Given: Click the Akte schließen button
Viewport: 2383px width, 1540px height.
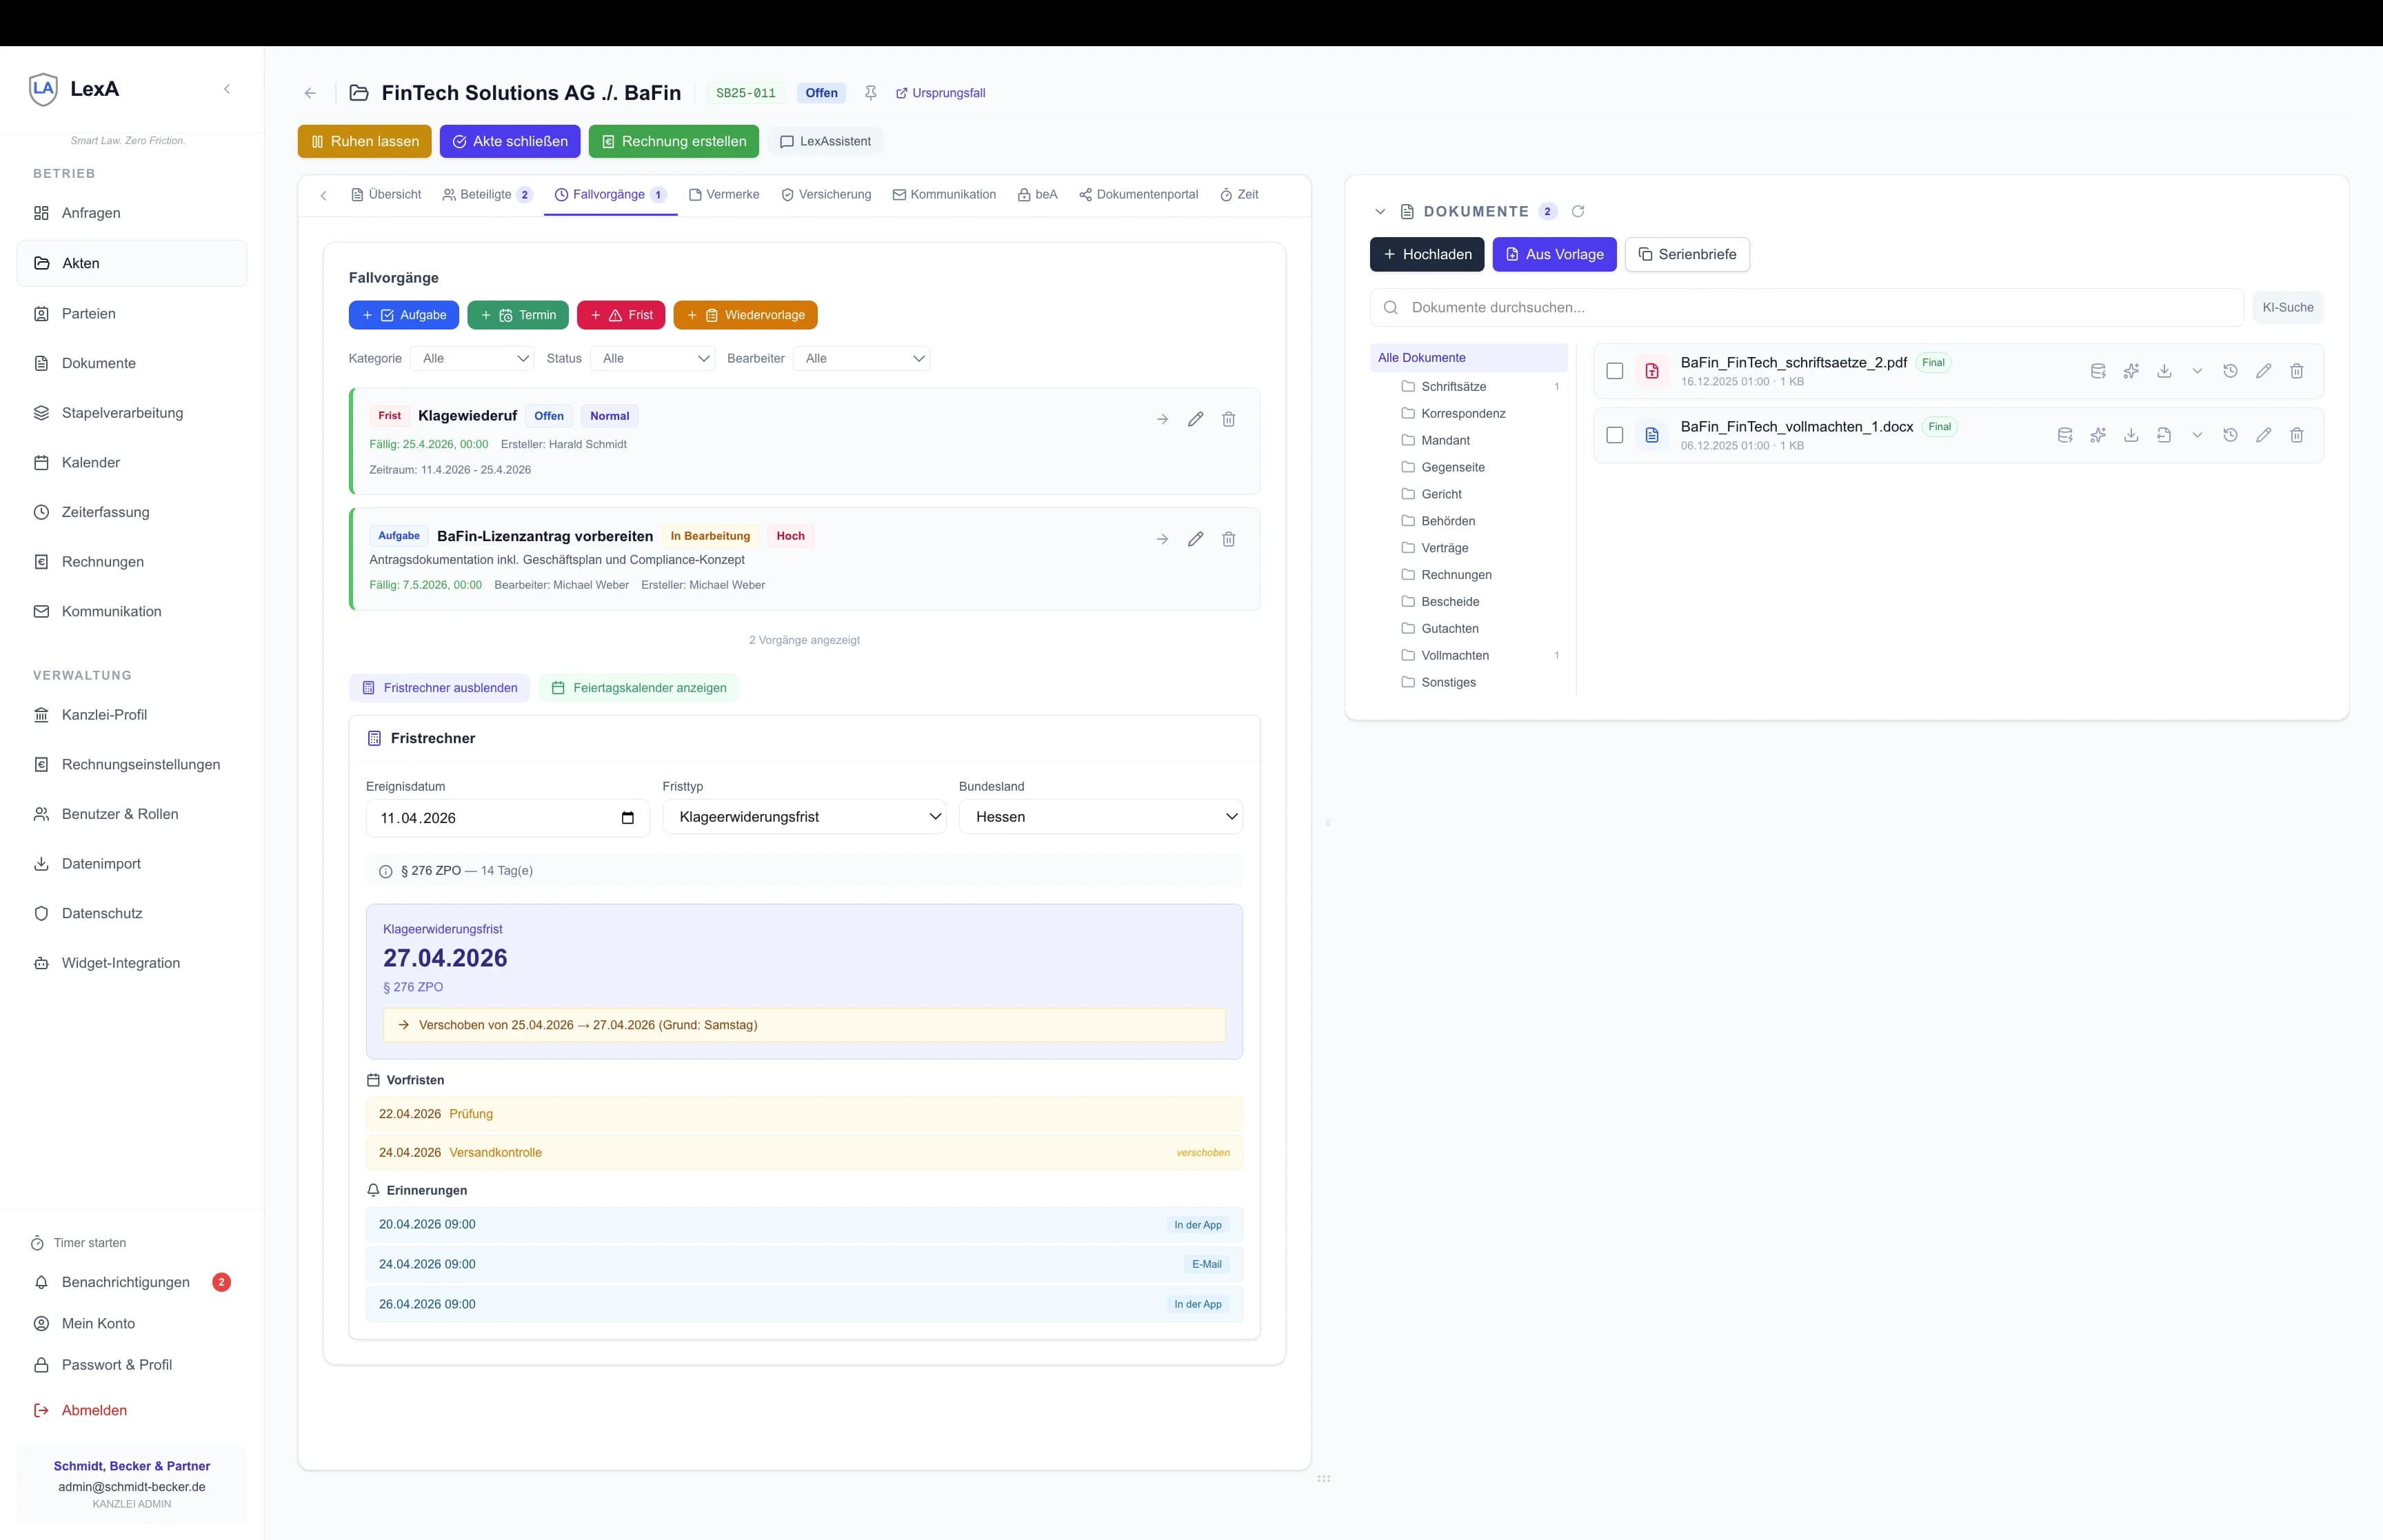Looking at the screenshot, I should point(510,141).
